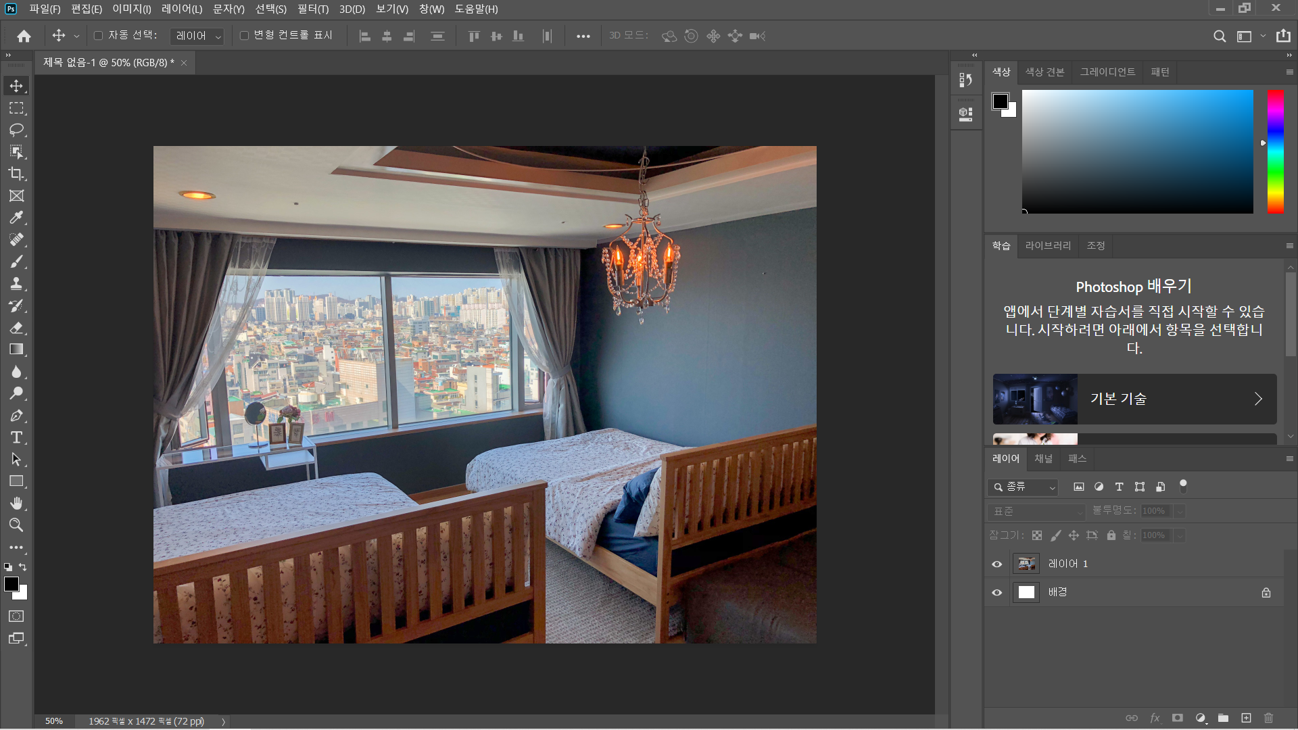Click the delete layer trash icon
The height and width of the screenshot is (730, 1298).
click(1268, 718)
